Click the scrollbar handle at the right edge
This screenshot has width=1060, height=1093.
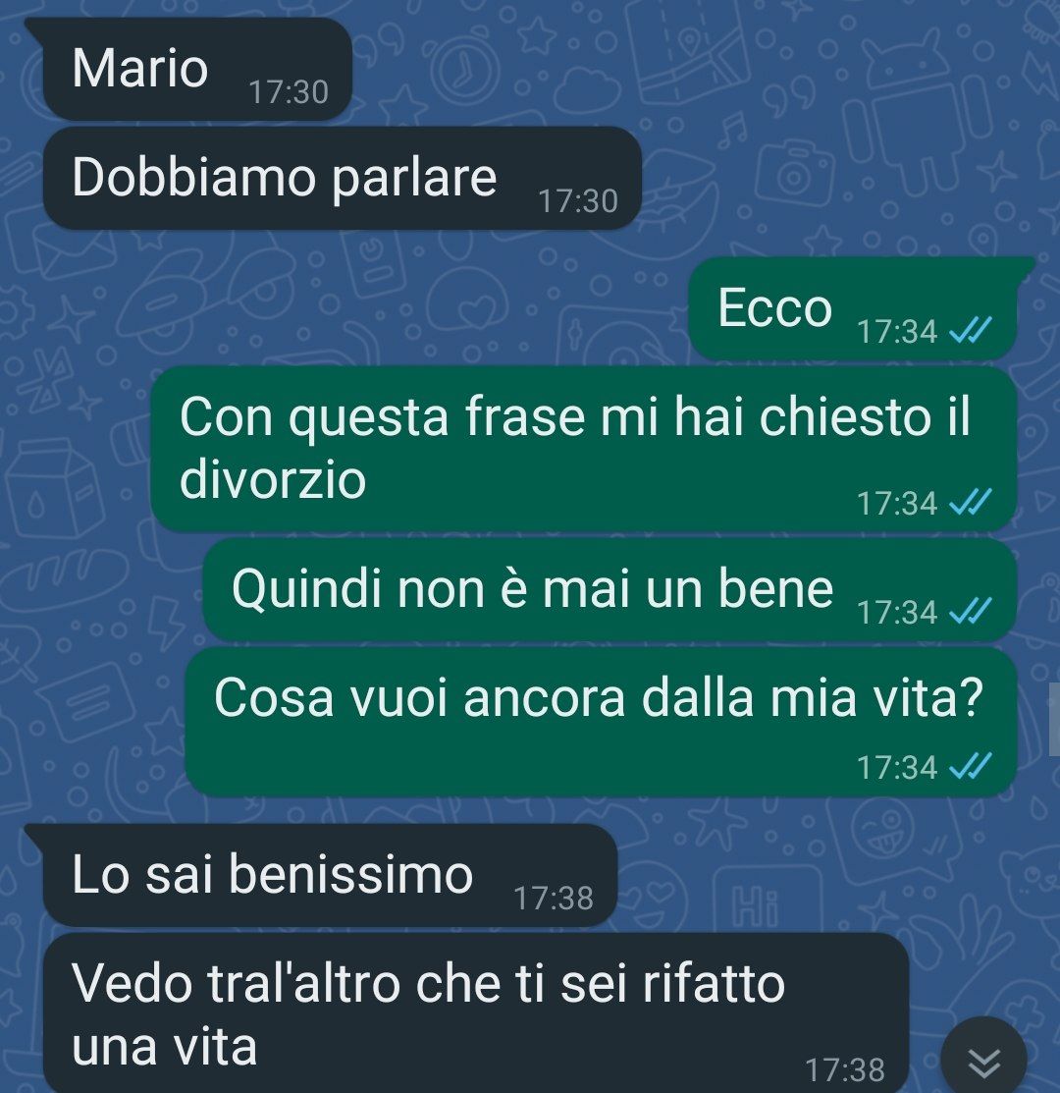pos(1054,719)
